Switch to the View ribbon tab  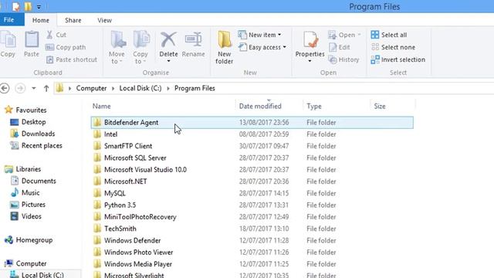pyautogui.click(x=104, y=20)
